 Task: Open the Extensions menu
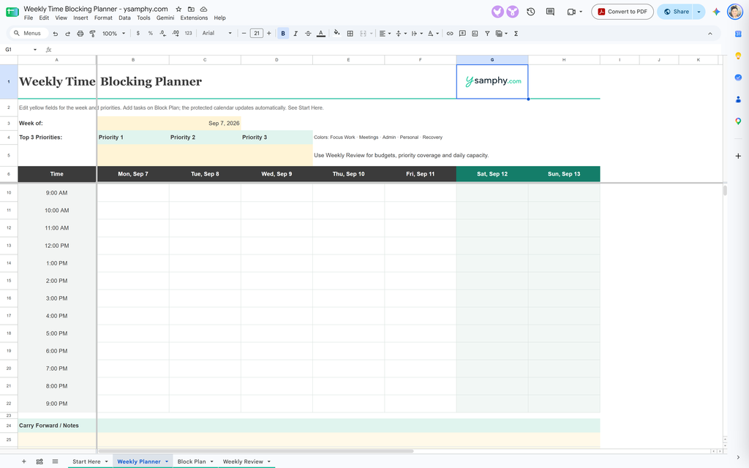pos(194,18)
